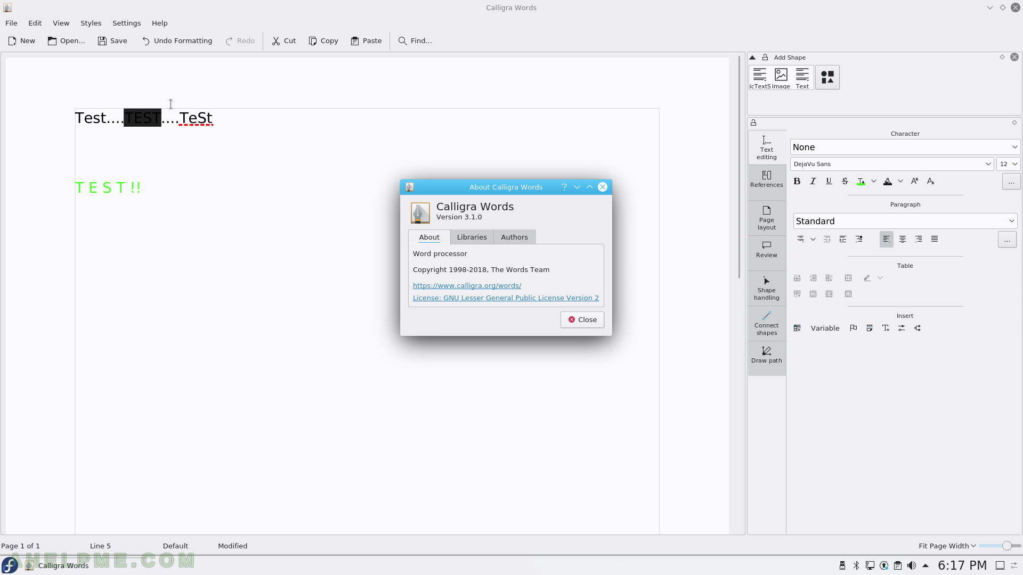Open the Fedora application launcher

tap(10, 565)
